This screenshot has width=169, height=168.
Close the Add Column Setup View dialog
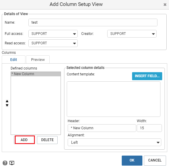pyautogui.click(x=165, y=4)
